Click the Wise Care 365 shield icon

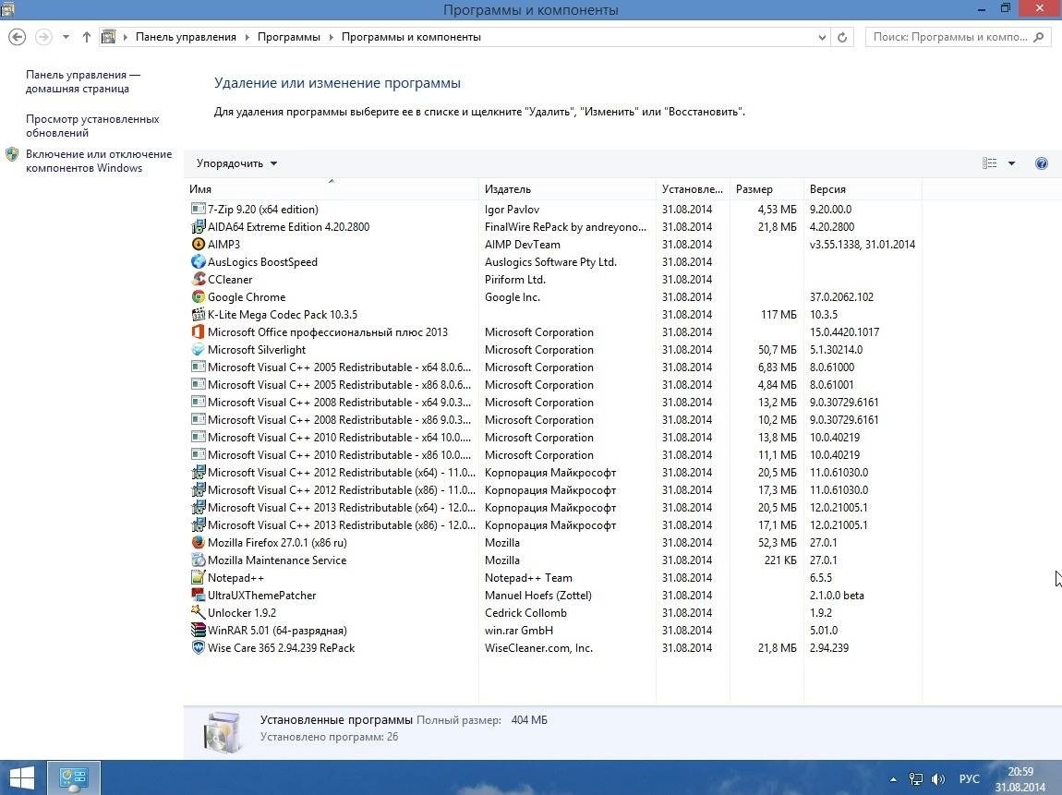click(198, 648)
